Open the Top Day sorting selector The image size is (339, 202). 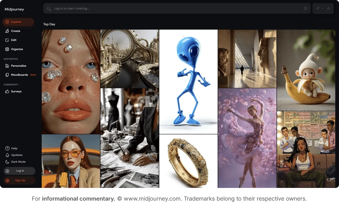(49, 24)
